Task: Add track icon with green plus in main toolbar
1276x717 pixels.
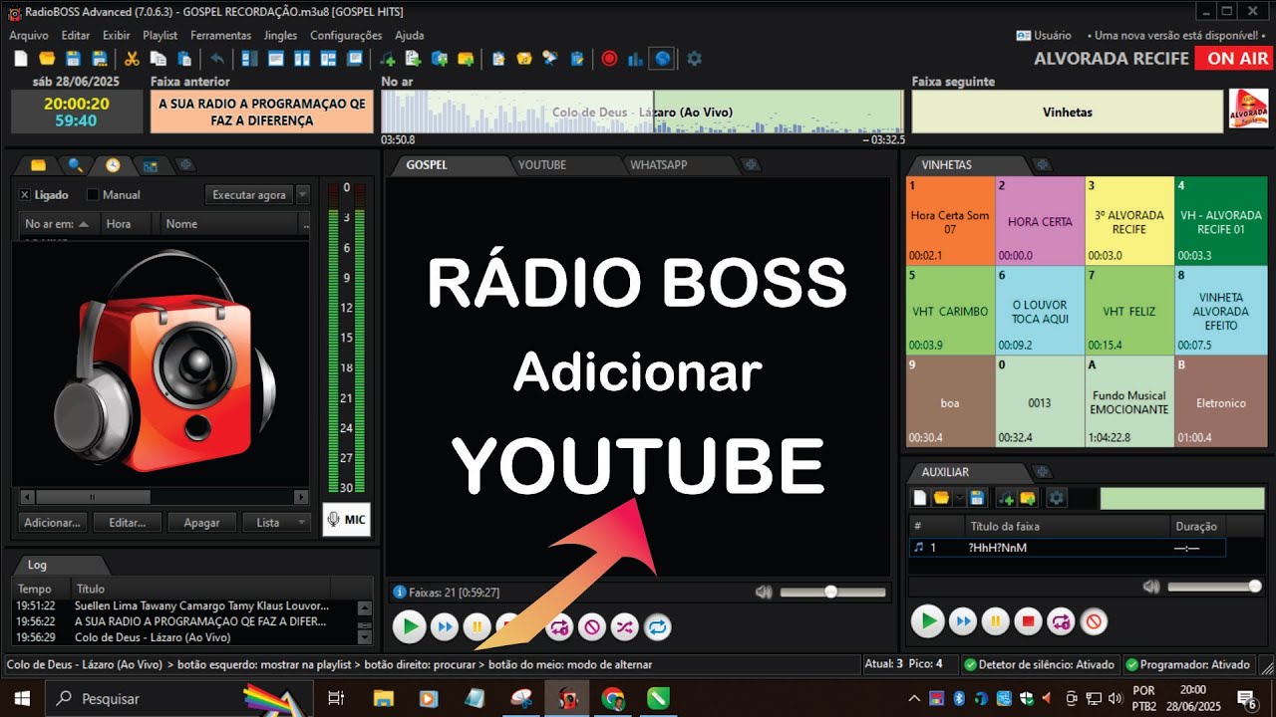Action: (x=388, y=59)
